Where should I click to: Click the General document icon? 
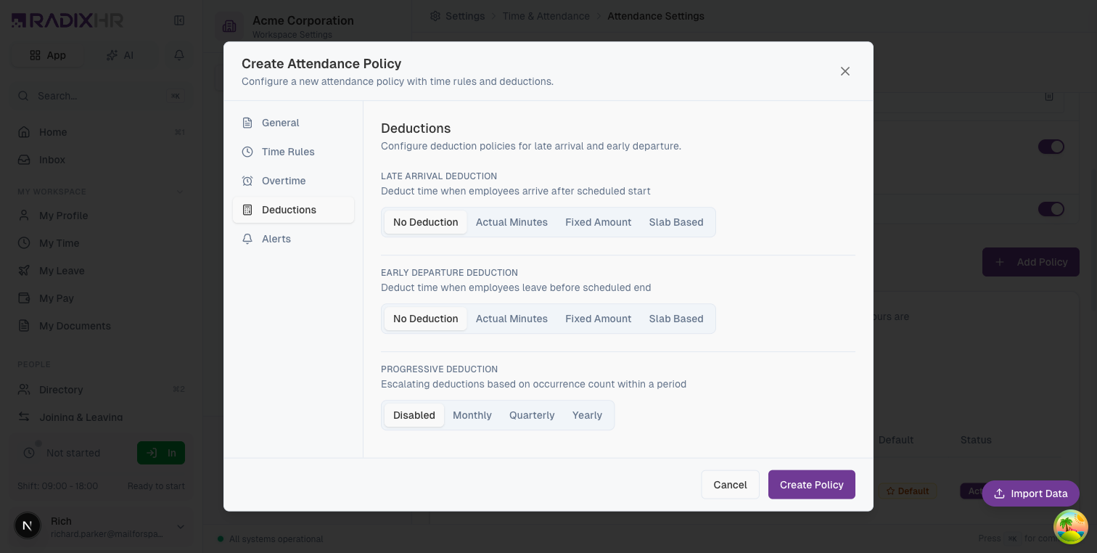(247, 123)
